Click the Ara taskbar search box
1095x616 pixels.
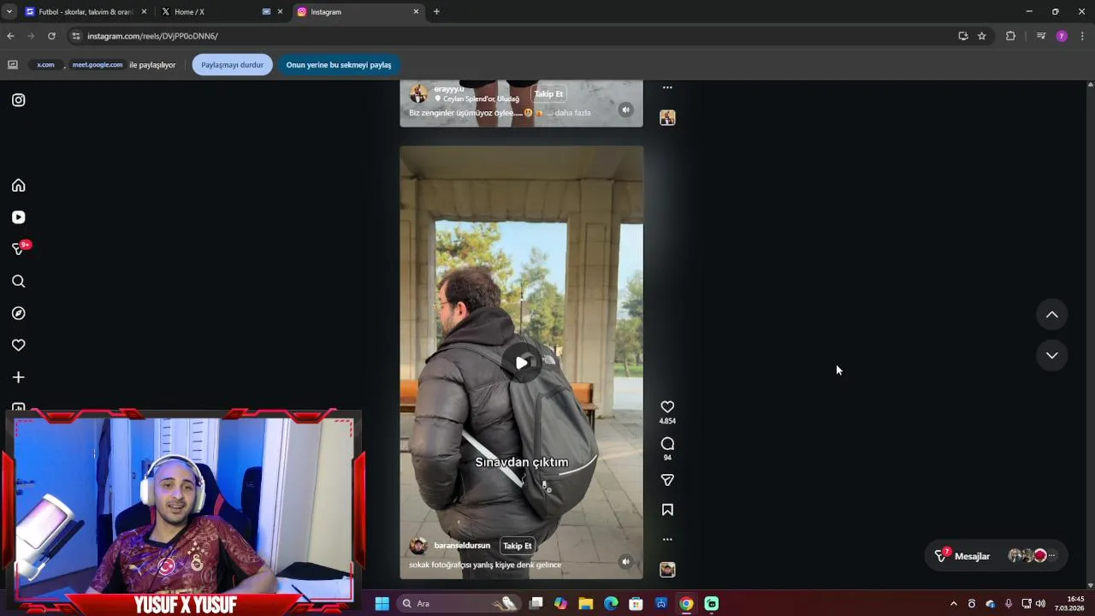[x=460, y=604]
